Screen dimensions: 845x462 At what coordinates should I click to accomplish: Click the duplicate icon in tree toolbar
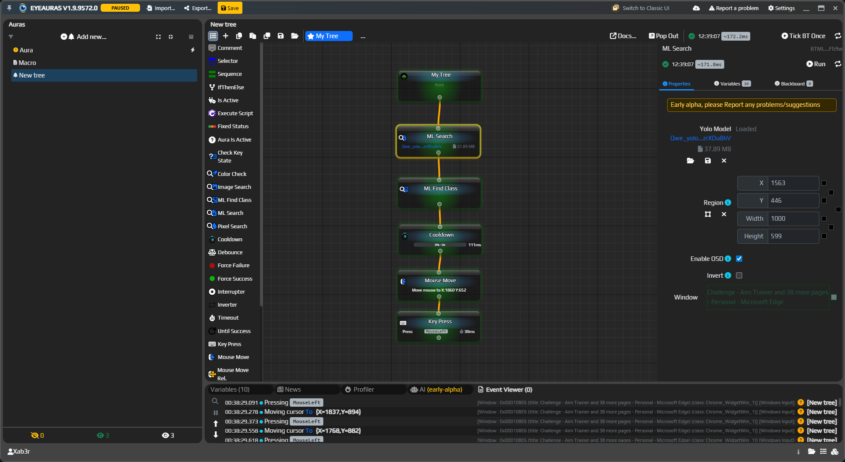click(267, 36)
